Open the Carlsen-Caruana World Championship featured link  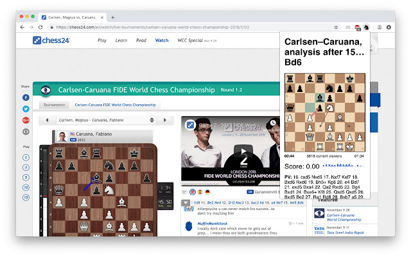(344, 217)
